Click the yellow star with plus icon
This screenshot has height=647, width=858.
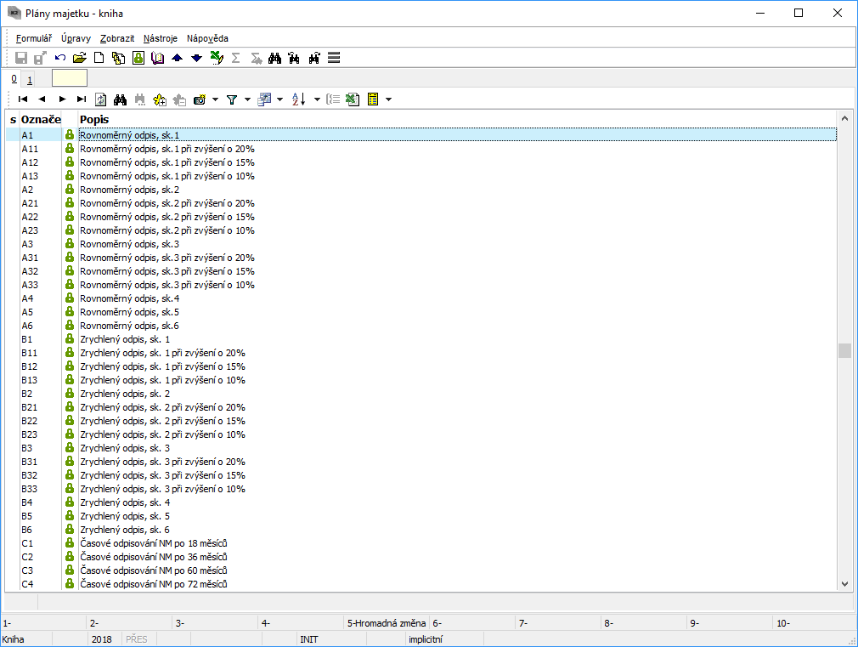click(160, 99)
